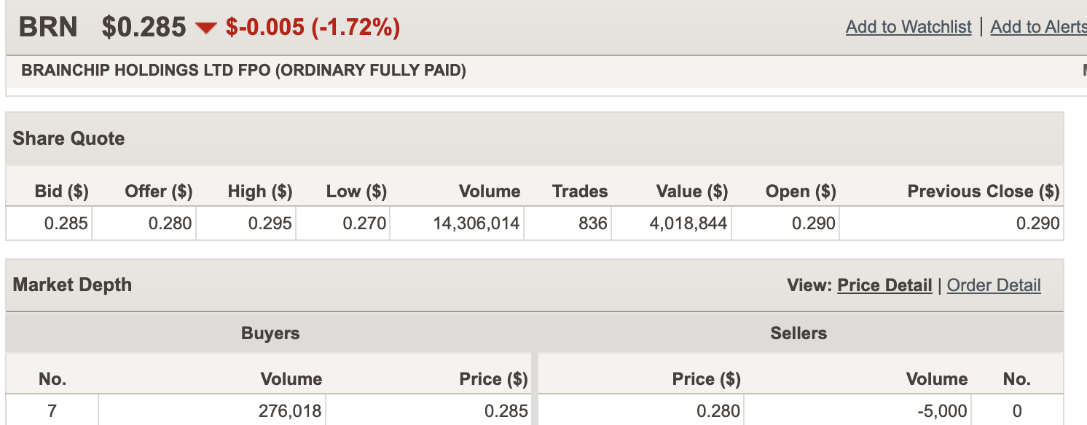1087x425 pixels.
Task: Click the Brainchip Holdings company name
Action: tap(243, 71)
